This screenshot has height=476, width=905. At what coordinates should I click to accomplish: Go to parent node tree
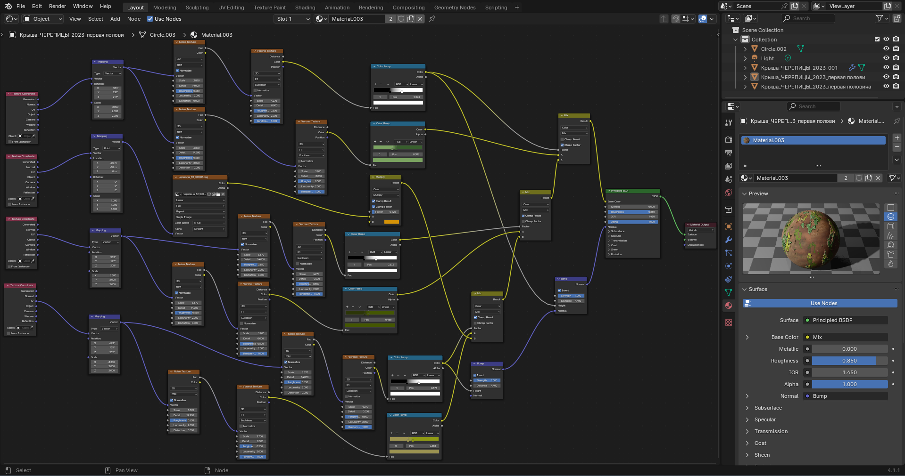(x=664, y=19)
